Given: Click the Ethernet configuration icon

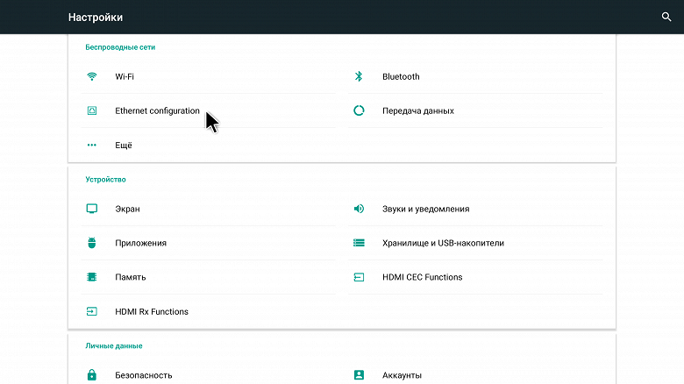Looking at the screenshot, I should [x=91, y=111].
